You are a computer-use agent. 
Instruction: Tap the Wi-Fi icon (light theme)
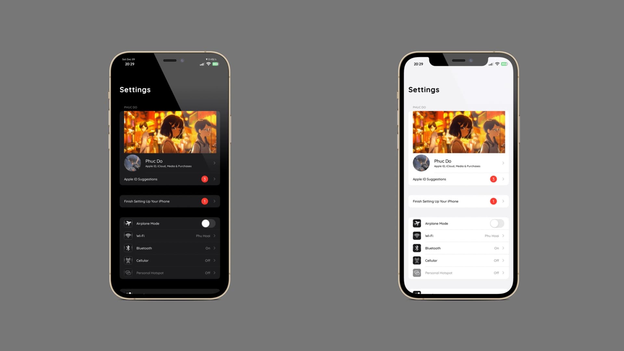(x=417, y=235)
